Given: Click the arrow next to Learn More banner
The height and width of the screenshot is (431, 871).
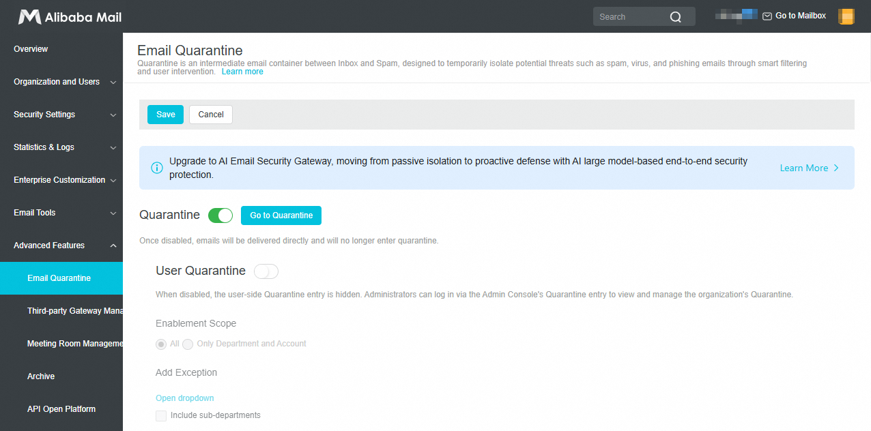Looking at the screenshot, I should point(836,168).
